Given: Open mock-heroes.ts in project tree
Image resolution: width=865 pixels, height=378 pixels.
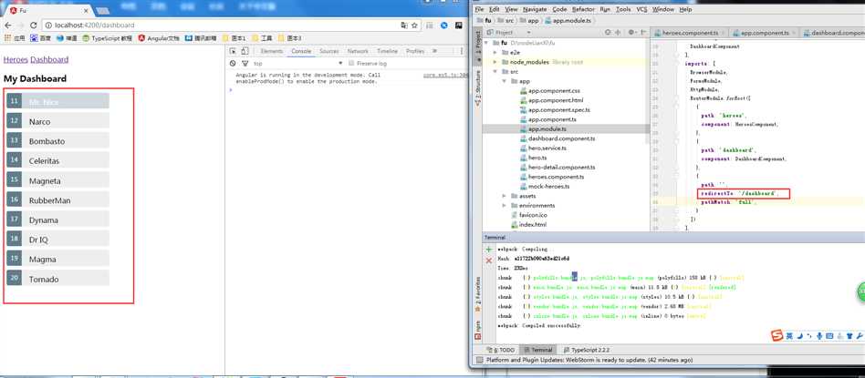Looking at the screenshot, I should 545,186.
